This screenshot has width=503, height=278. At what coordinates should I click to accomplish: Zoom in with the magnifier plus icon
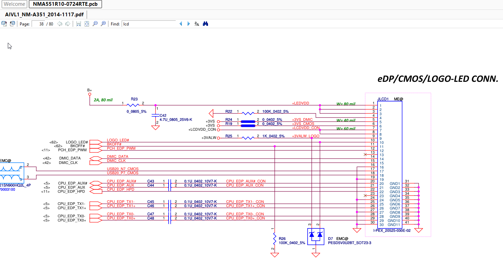tap(103, 24)
